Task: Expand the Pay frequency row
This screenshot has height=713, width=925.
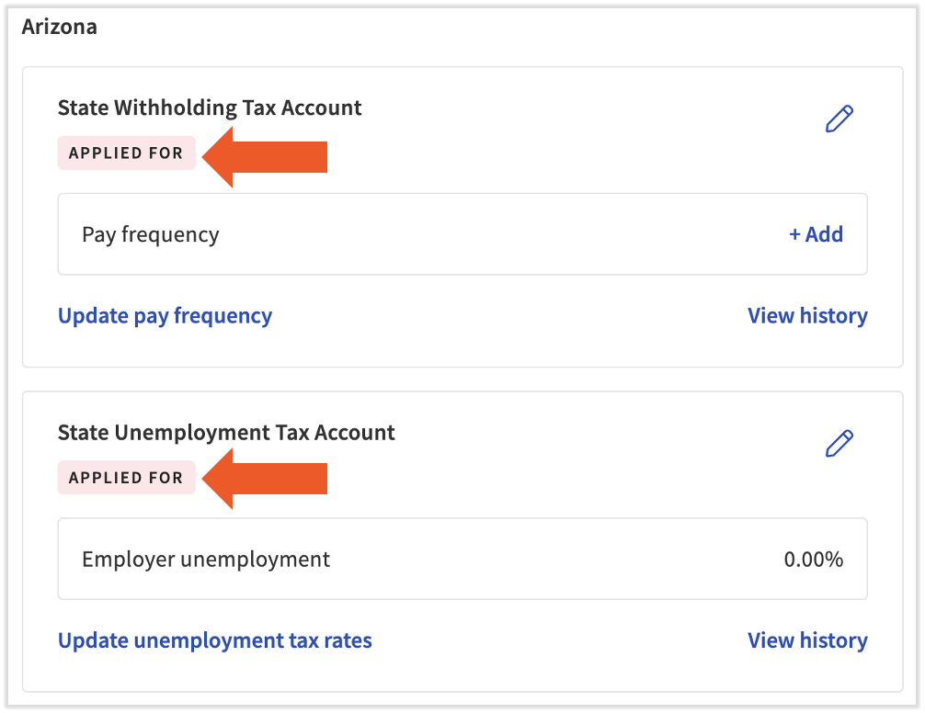Action: point(462,234)
